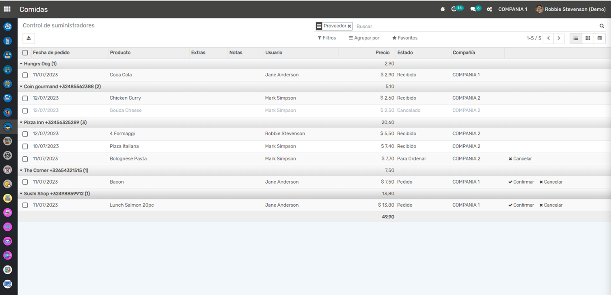
Task: Confirm the Bacon order
Action: tap(521, 182)
